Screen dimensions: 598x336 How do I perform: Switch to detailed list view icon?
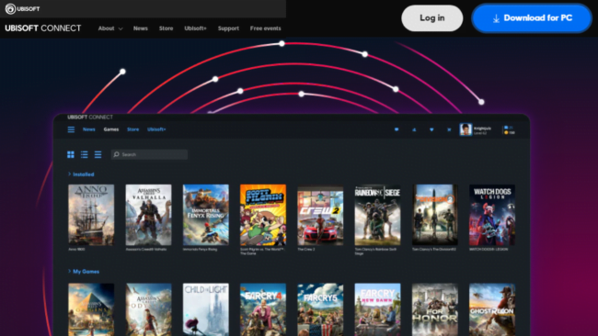point(85,154)
